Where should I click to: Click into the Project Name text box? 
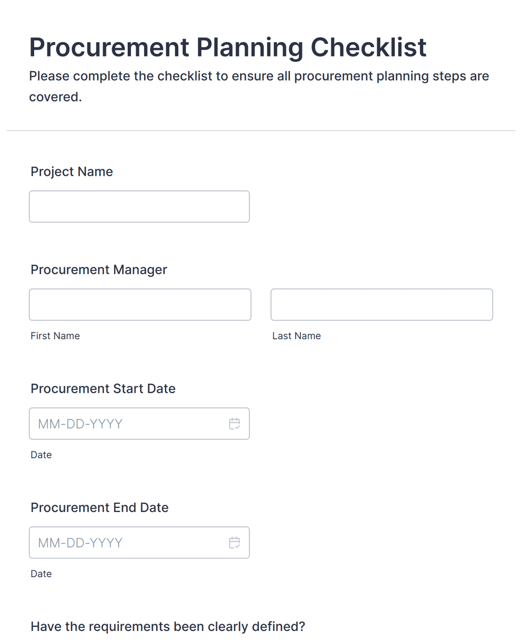(x=139, y=207)
